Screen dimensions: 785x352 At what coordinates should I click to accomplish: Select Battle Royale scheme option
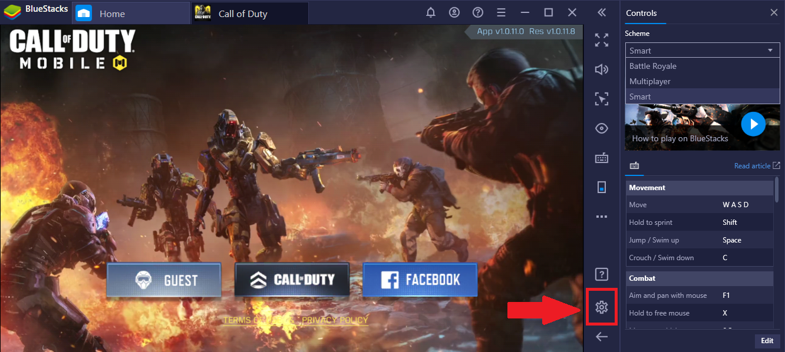pos(702,66)
